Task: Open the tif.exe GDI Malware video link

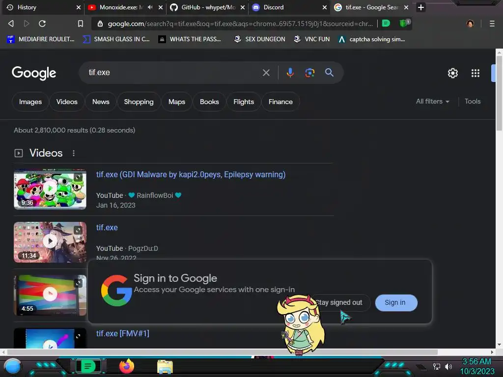Action: (191, 174)
